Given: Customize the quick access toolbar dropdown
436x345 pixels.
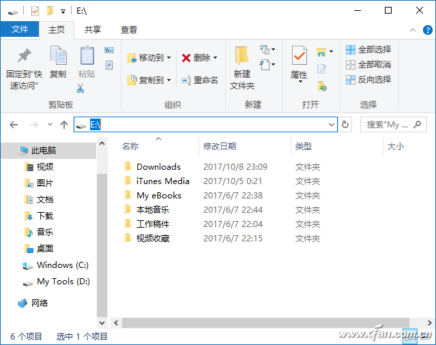Looking at the screenshot, I should point(63,12).
